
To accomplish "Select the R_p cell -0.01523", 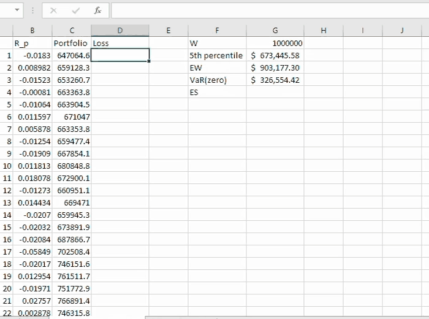I will pyautogui.click(x=32, y=80).
